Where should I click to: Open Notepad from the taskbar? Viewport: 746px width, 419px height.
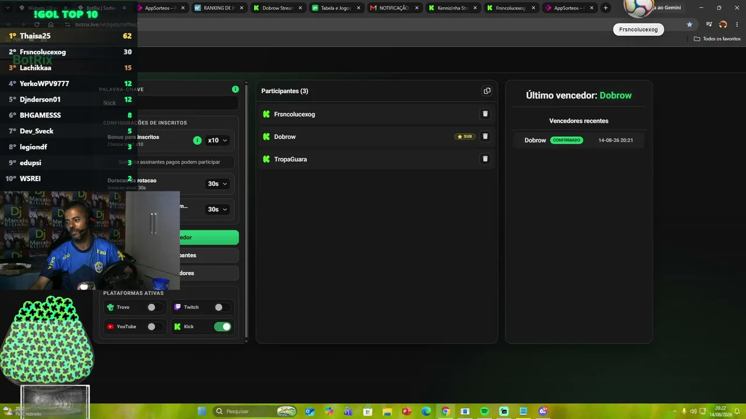[x=523, y=411]
